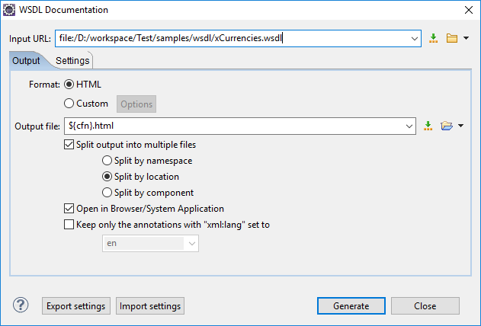Enable Keep only annotations with xml:lang checkbox
The height and width of the screenshot is (326, 481).
click(69, 225)
